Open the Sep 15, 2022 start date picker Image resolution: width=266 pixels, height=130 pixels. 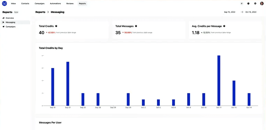[230, 12]
